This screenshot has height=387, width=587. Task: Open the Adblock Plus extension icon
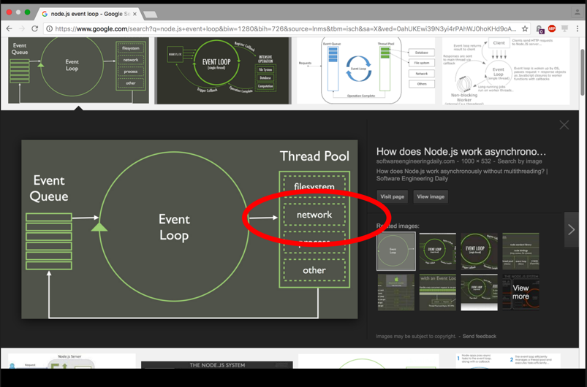coord(552,28)
